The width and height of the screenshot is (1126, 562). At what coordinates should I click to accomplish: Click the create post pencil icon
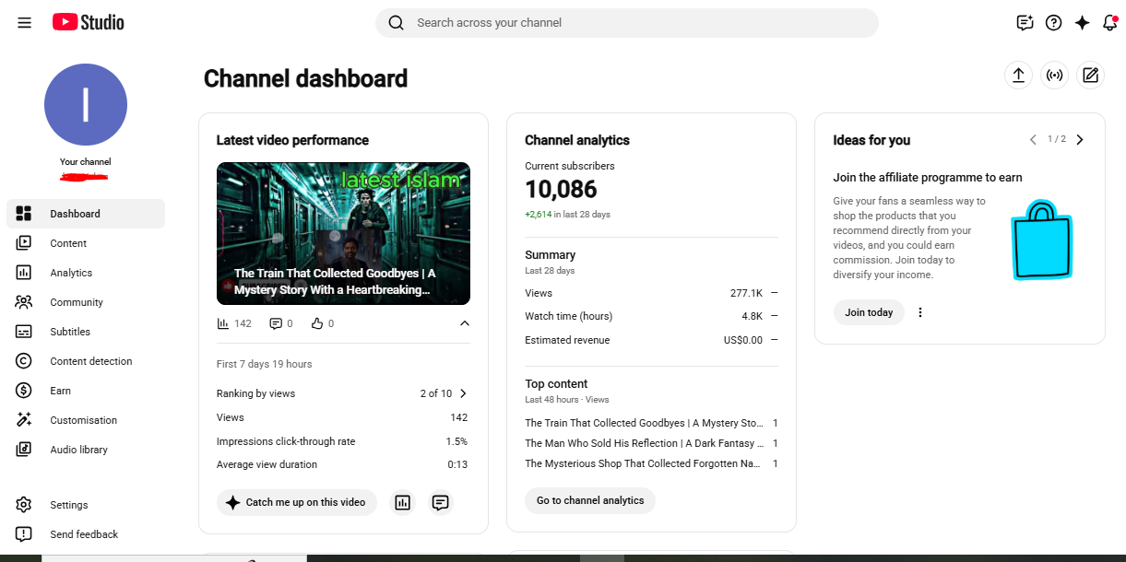[1090, 76]
